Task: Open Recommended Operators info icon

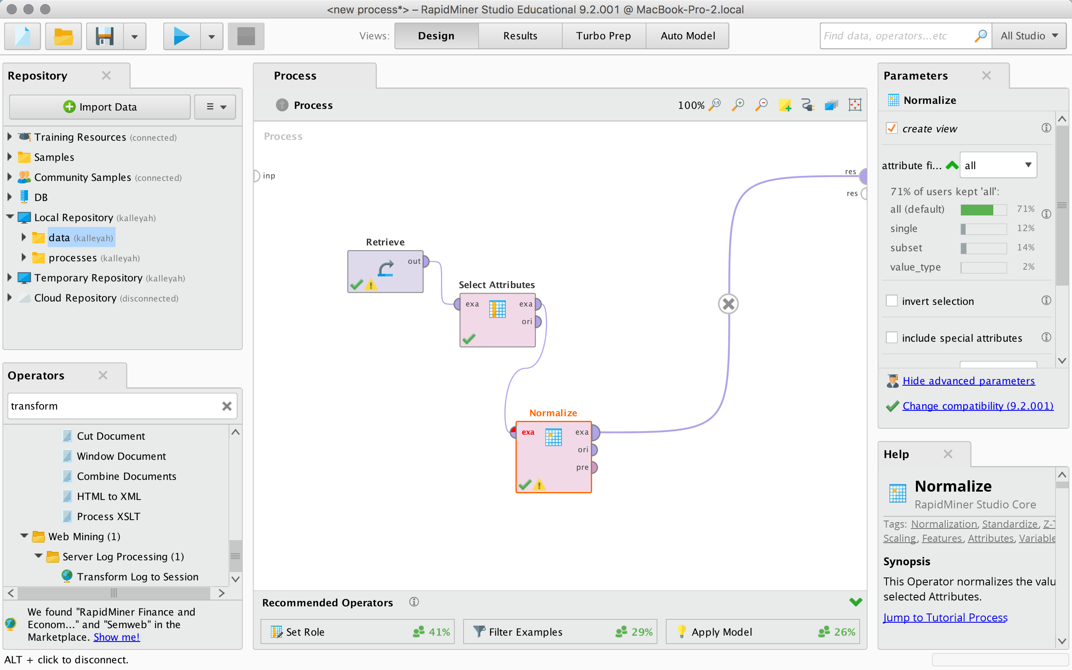Action: point(414,602)
